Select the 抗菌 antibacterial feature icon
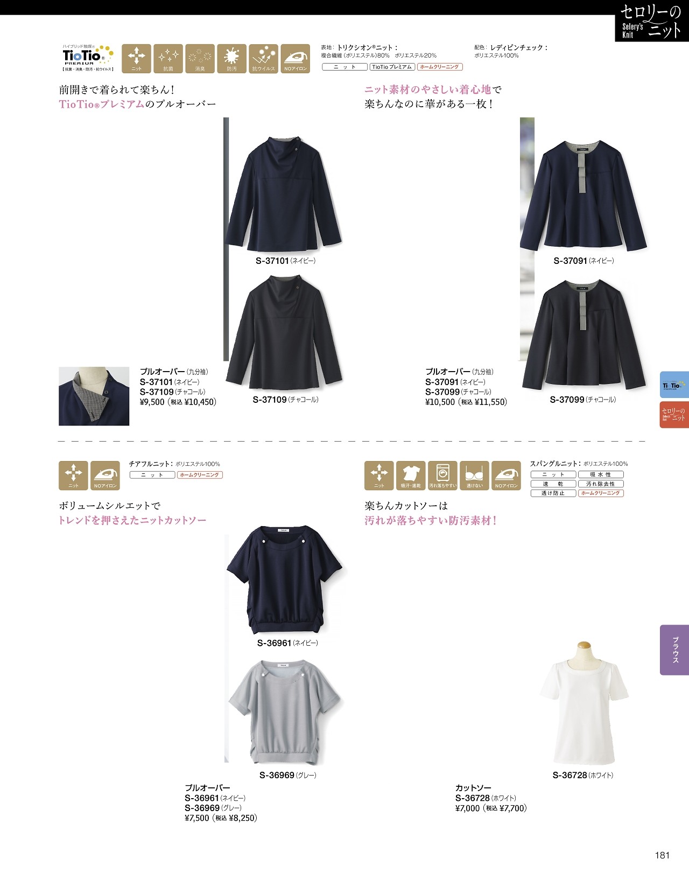 (168, 59)
